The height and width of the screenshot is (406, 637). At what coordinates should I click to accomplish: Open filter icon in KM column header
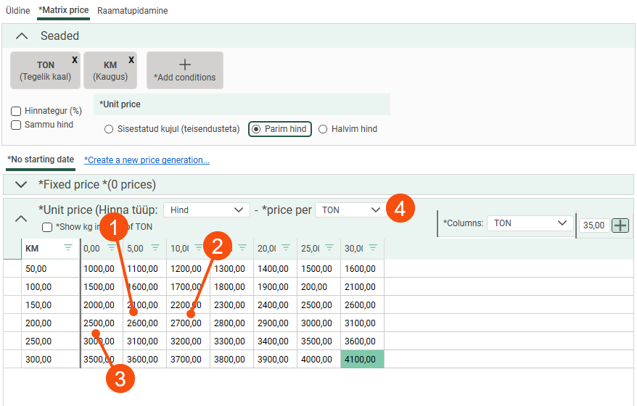68,248
